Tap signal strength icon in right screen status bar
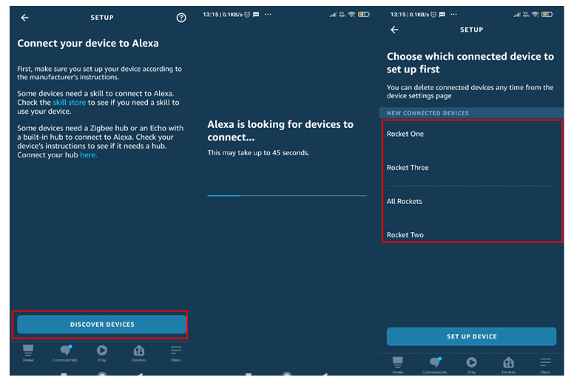 pyautogui.click(x=517, y=15)
